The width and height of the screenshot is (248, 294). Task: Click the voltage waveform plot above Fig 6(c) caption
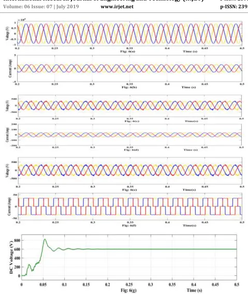click(129, 106)
